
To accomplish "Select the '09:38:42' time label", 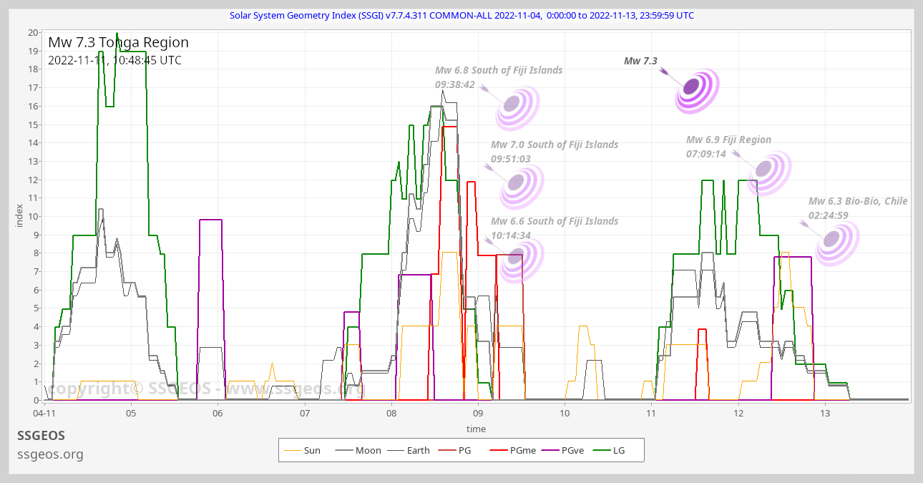I will click(x=455, y=84).
